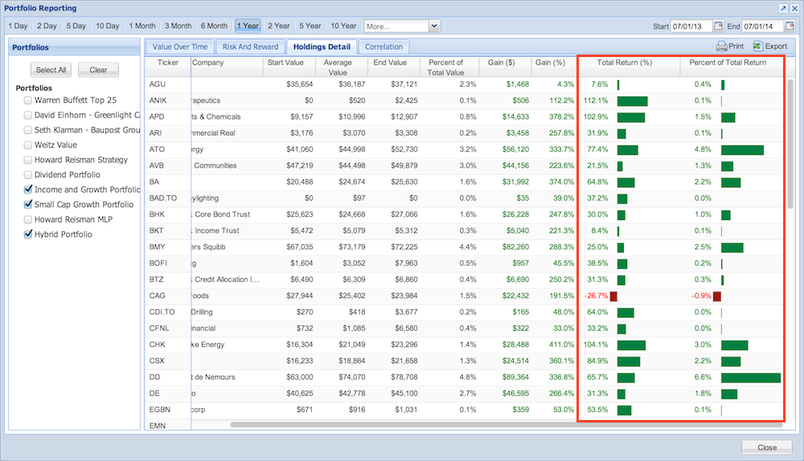Image resolution: width=804 pixels, height=461 pixels.
Task: Switch to the Risk And Reward tab
Action: point(250,47)
